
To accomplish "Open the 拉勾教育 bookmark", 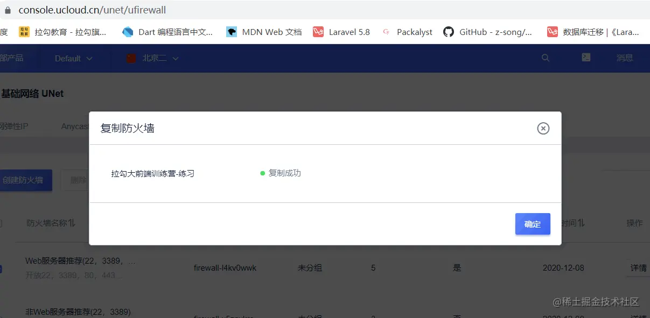I will tap(62, 32).
